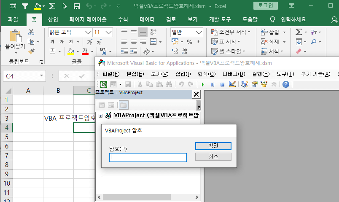
Task: Click the Clear eraser icon in editing group
Action: [x=299, y=51]
